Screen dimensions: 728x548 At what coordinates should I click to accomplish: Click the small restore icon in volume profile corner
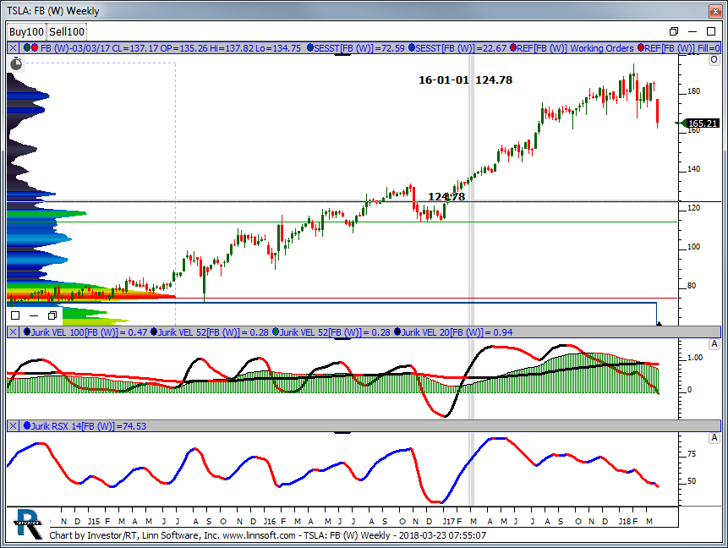click(x=52, y=315)
